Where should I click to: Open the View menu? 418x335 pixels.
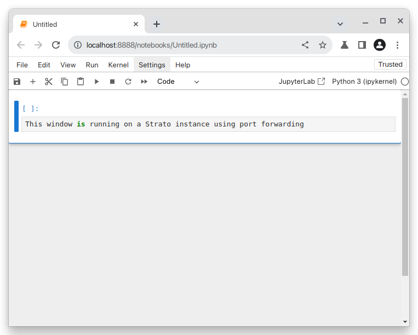(68, 65)
